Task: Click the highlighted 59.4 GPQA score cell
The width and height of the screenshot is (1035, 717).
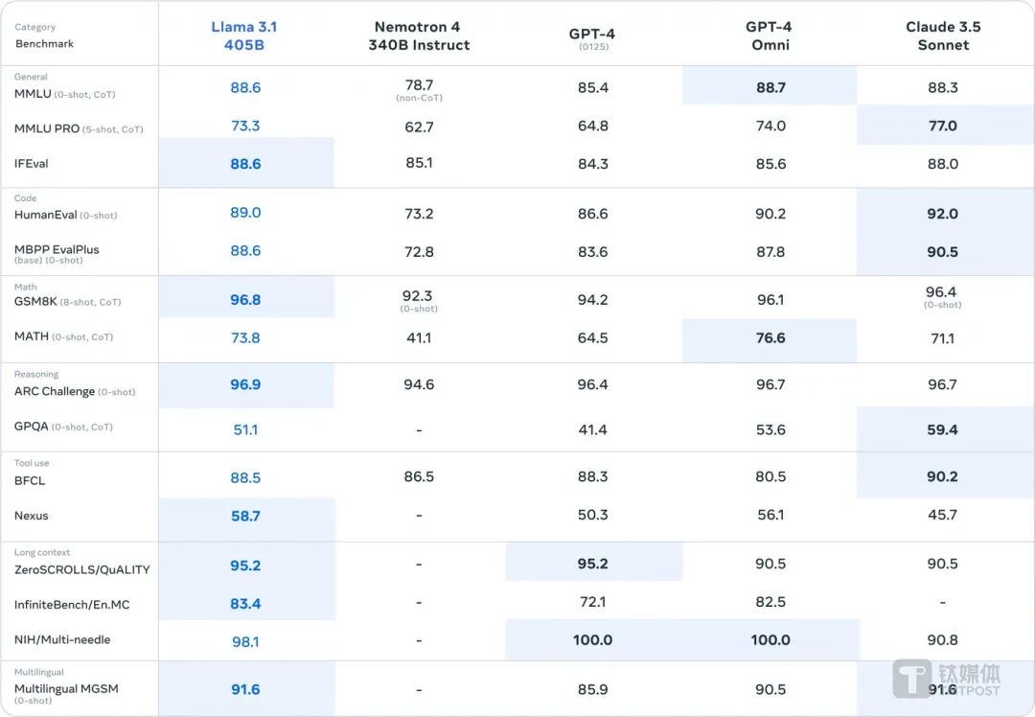Action: tap(943, 429)
